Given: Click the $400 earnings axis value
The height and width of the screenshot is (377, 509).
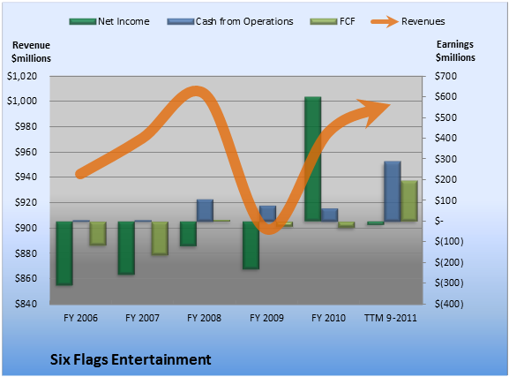Looking at the screenshot, I should (445, 138).
